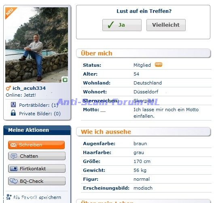Click the add-favorite person icon
This screenshot has width=214, height=203.
tap(9, 197)
